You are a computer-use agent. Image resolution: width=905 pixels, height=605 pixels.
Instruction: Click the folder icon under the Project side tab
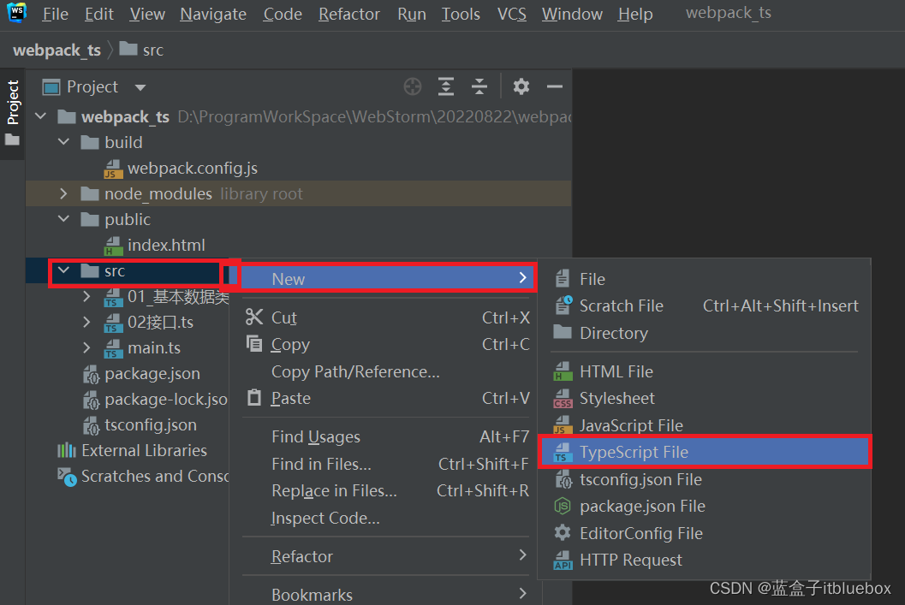coord(12,140)
